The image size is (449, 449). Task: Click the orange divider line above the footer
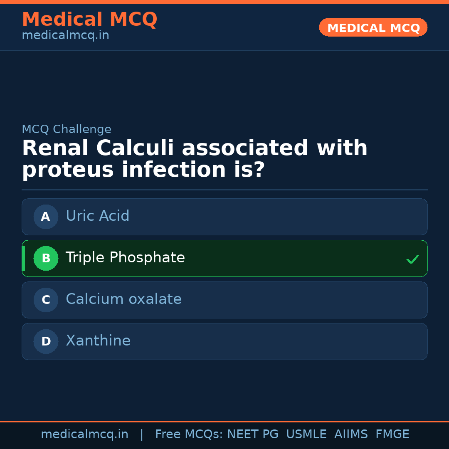(224, 421)
